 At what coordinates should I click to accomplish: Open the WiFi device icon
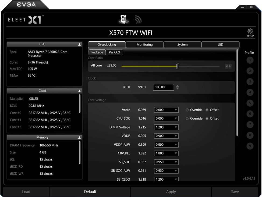tap(138, 19)
